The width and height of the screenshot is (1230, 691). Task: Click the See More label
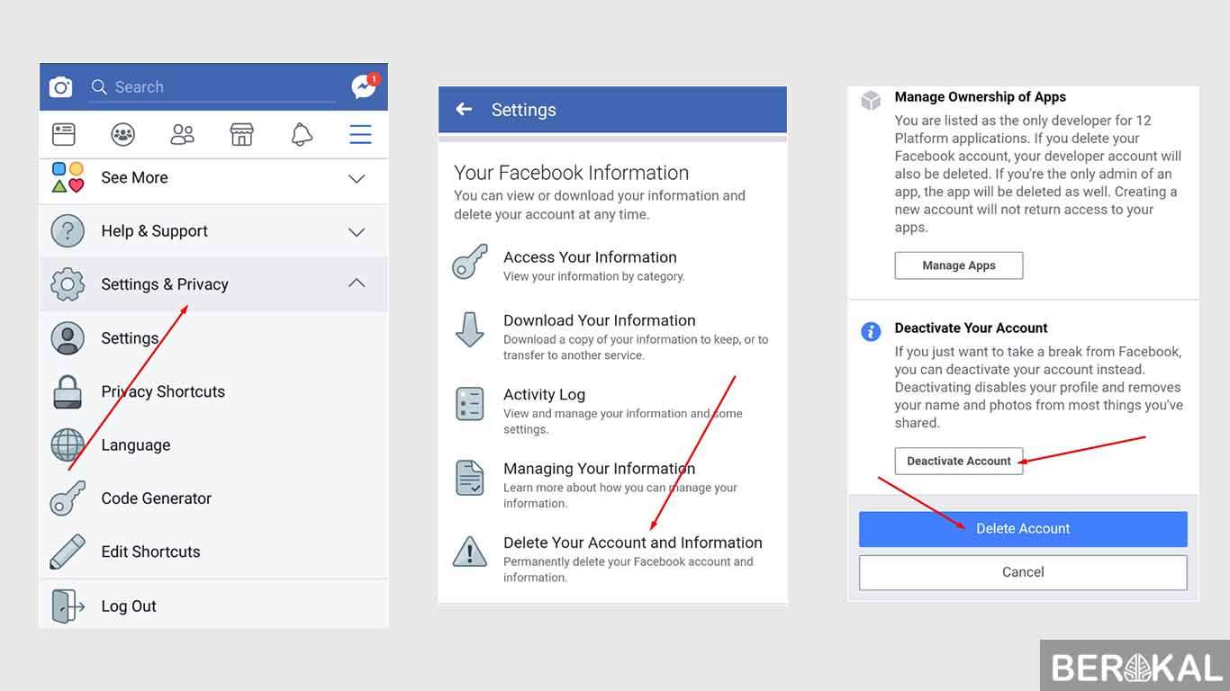tap(135, 178)
